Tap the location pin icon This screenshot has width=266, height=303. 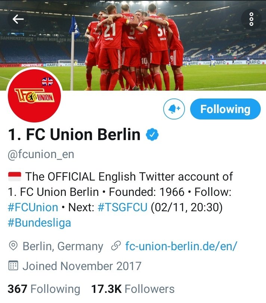coord(13,246)
